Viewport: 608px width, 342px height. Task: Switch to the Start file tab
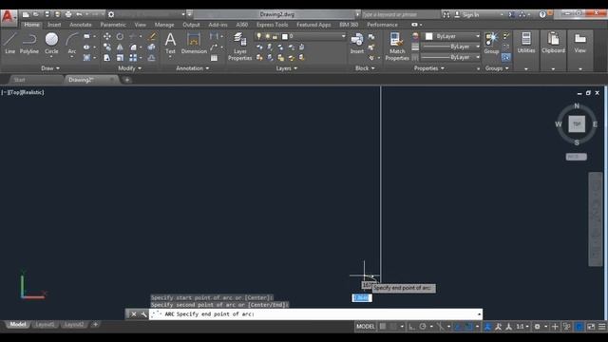(19, 80)
